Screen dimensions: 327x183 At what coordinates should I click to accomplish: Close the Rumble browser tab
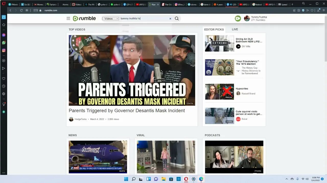(158, 4)
